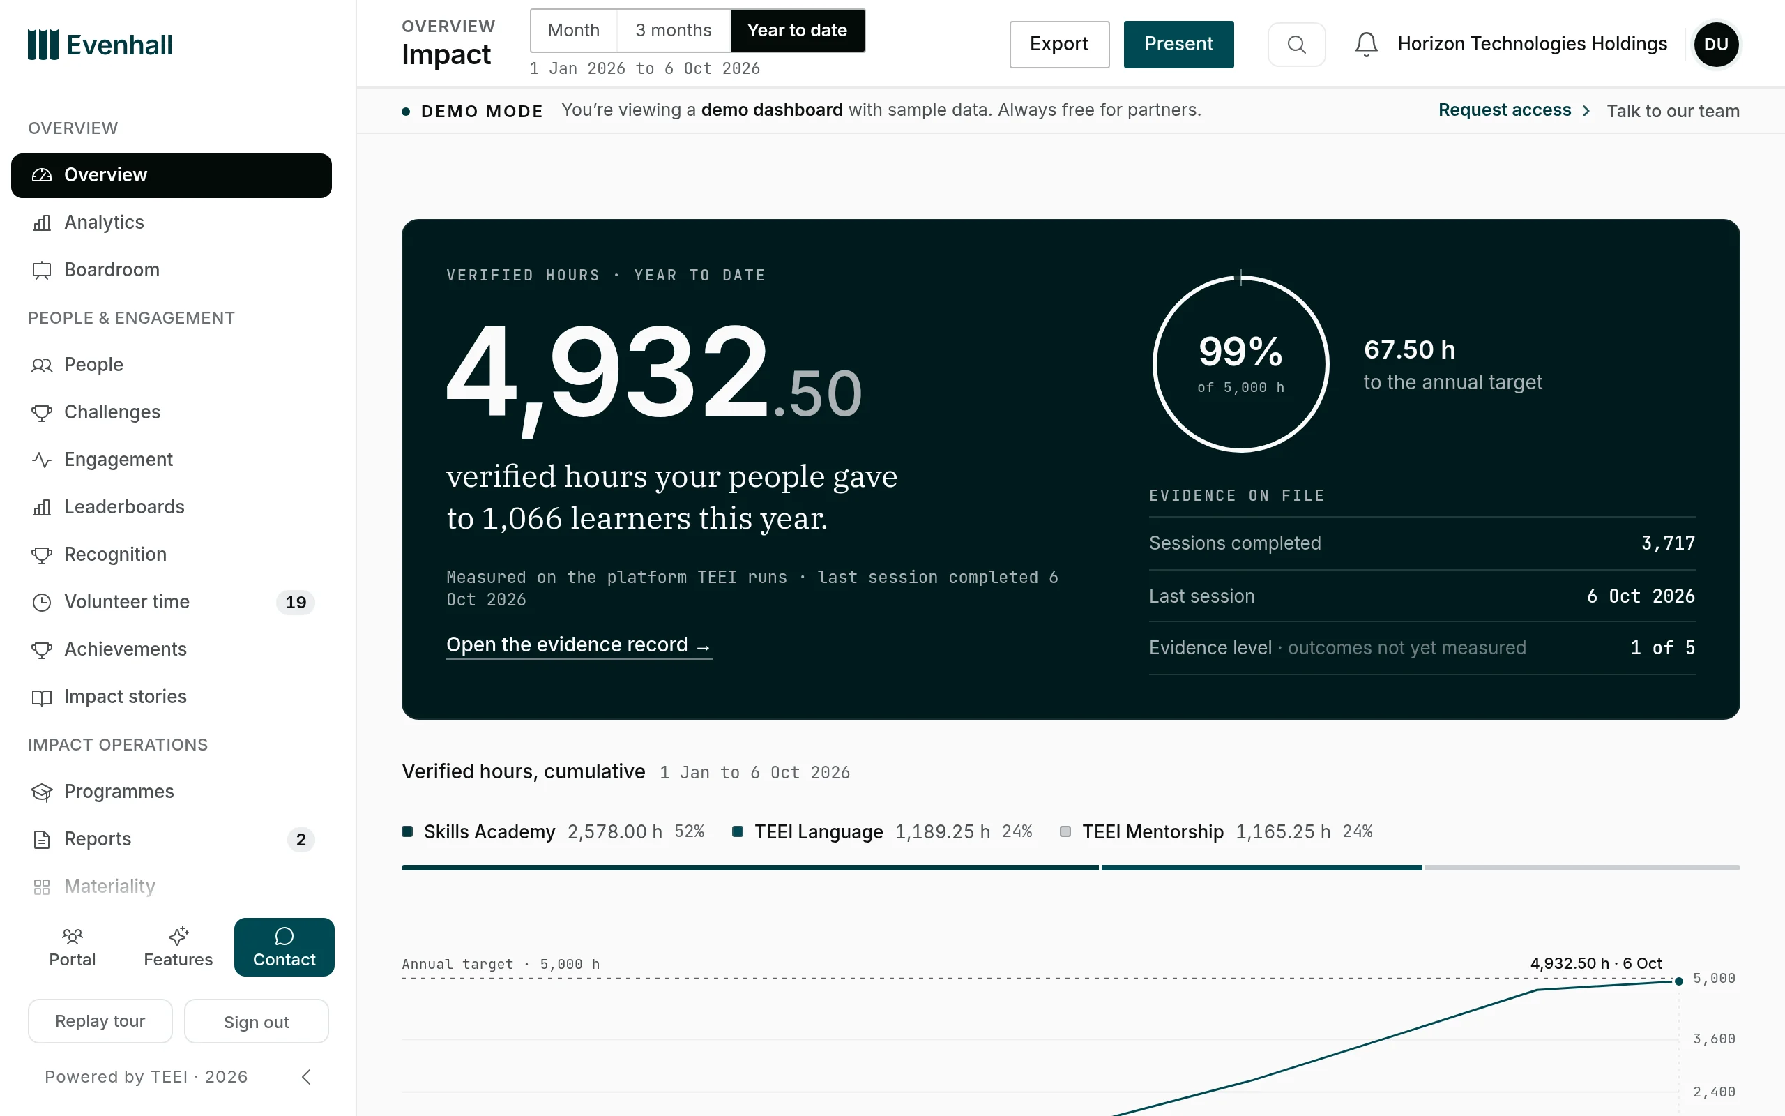Click the Evidence level 1 of 5 value
The height and width of the screenshot is (1116, 1785).
click(1662, 648)
